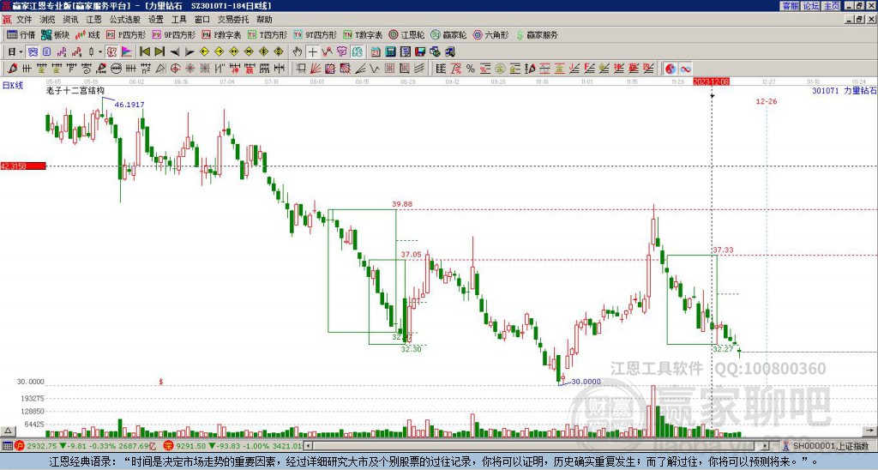Open the 帮助 menu
The width and height of the screenshot is (878, 470).
pos(264,20)
